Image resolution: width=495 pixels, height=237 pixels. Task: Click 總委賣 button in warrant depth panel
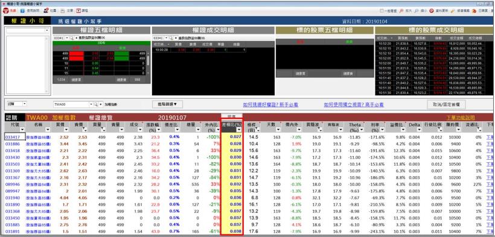[x=121, y=80]
